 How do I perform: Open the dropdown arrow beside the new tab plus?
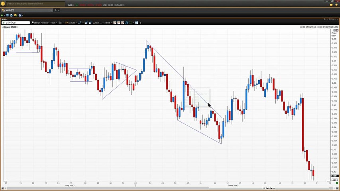tap(58, 10)
